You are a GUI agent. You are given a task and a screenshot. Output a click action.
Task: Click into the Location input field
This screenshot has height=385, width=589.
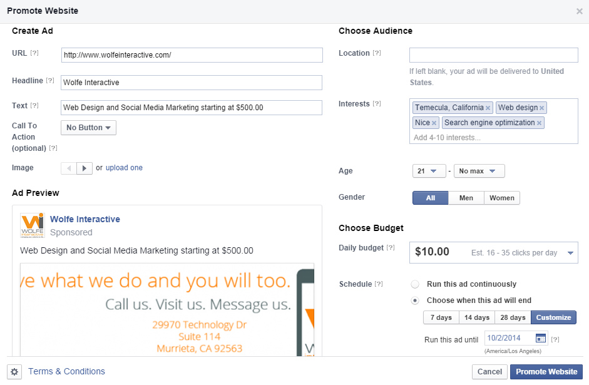[x=494, y=55]
